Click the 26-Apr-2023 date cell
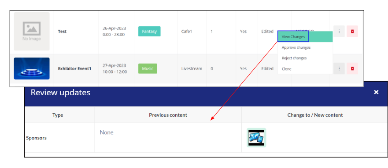The height and width of the screenshot is (168, 388). [114, 31]
